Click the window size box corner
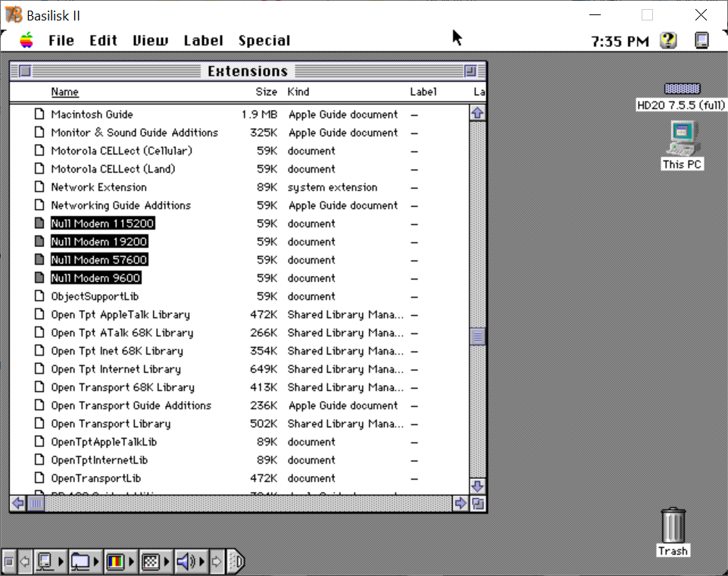The width and height of the screenshot is (728, 576). (478, 503)
